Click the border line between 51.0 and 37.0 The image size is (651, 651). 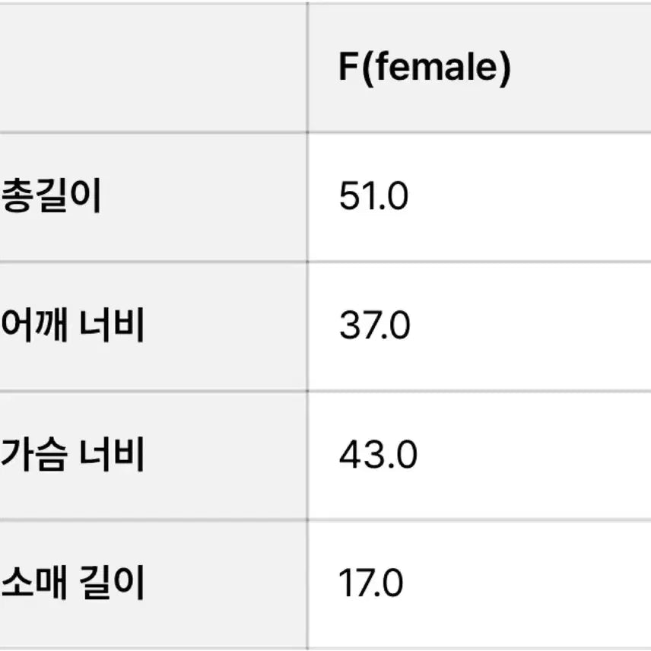click(479, 262)
